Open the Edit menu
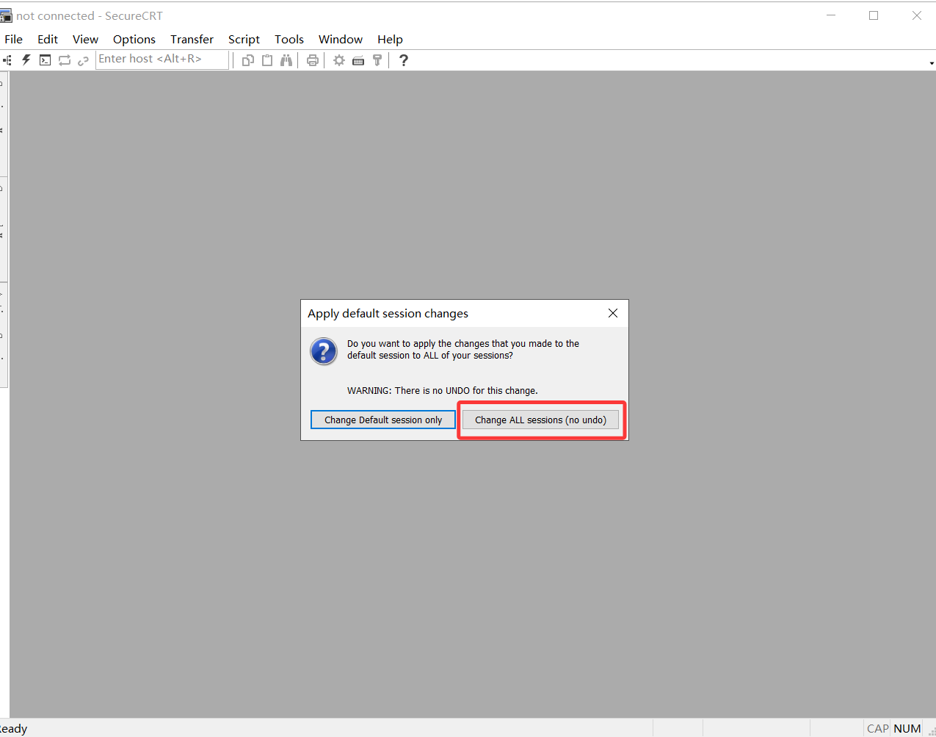936x737 pixels. pyautogui.click(x=48, y=39)
